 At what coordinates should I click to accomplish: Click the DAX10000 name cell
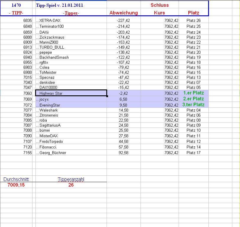(71, 87)
